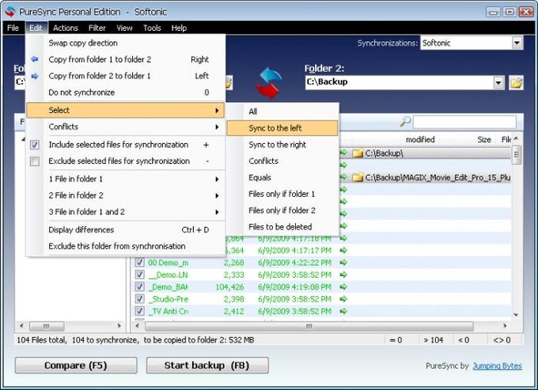Uncheck the _Studio-Pre file checkbox
538x390 pixels.
(139, 299)
